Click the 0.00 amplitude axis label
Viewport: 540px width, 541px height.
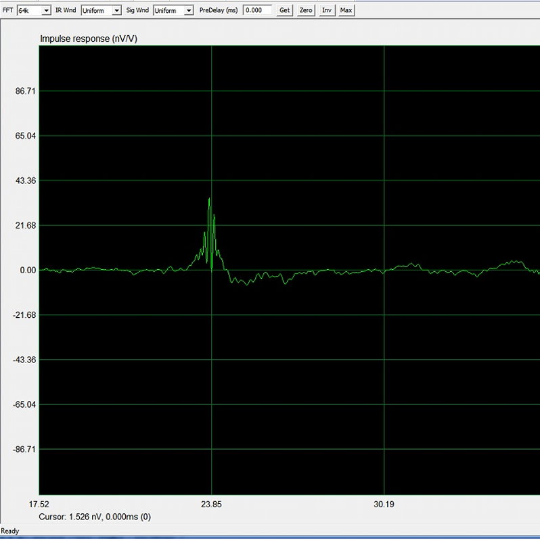[x=27, y=270]
